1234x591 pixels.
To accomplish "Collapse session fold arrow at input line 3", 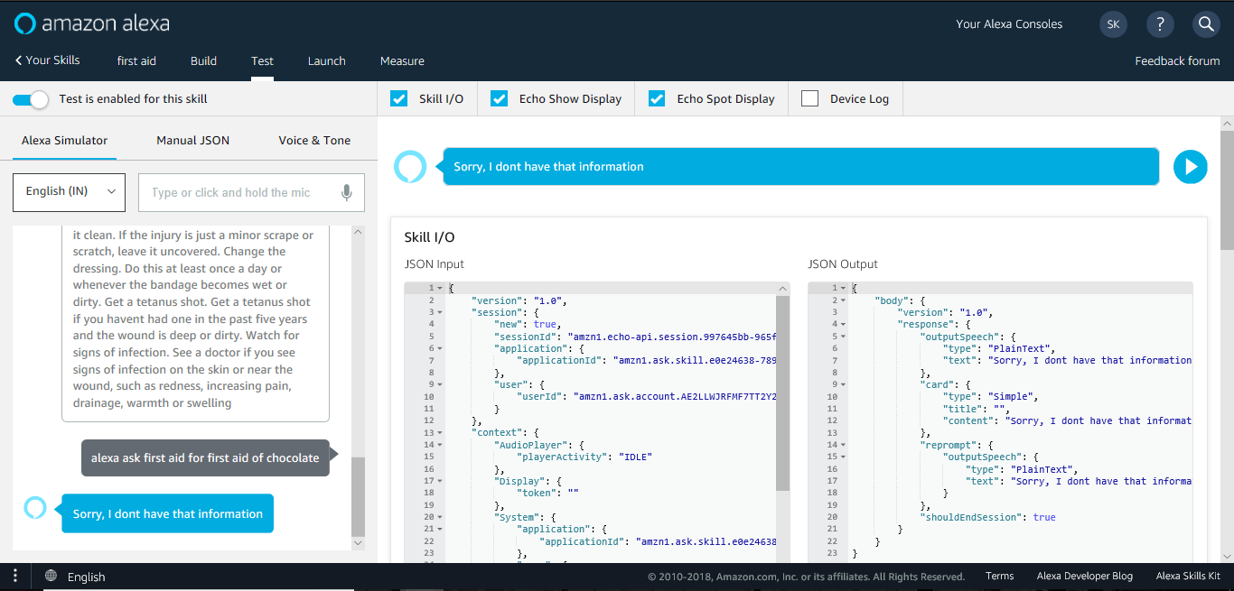I will pos(441,312).
